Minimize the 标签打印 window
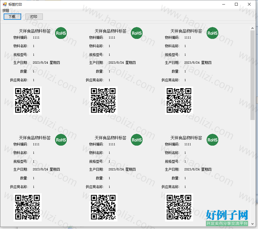258x229 pixels. (x=223, y=4)
